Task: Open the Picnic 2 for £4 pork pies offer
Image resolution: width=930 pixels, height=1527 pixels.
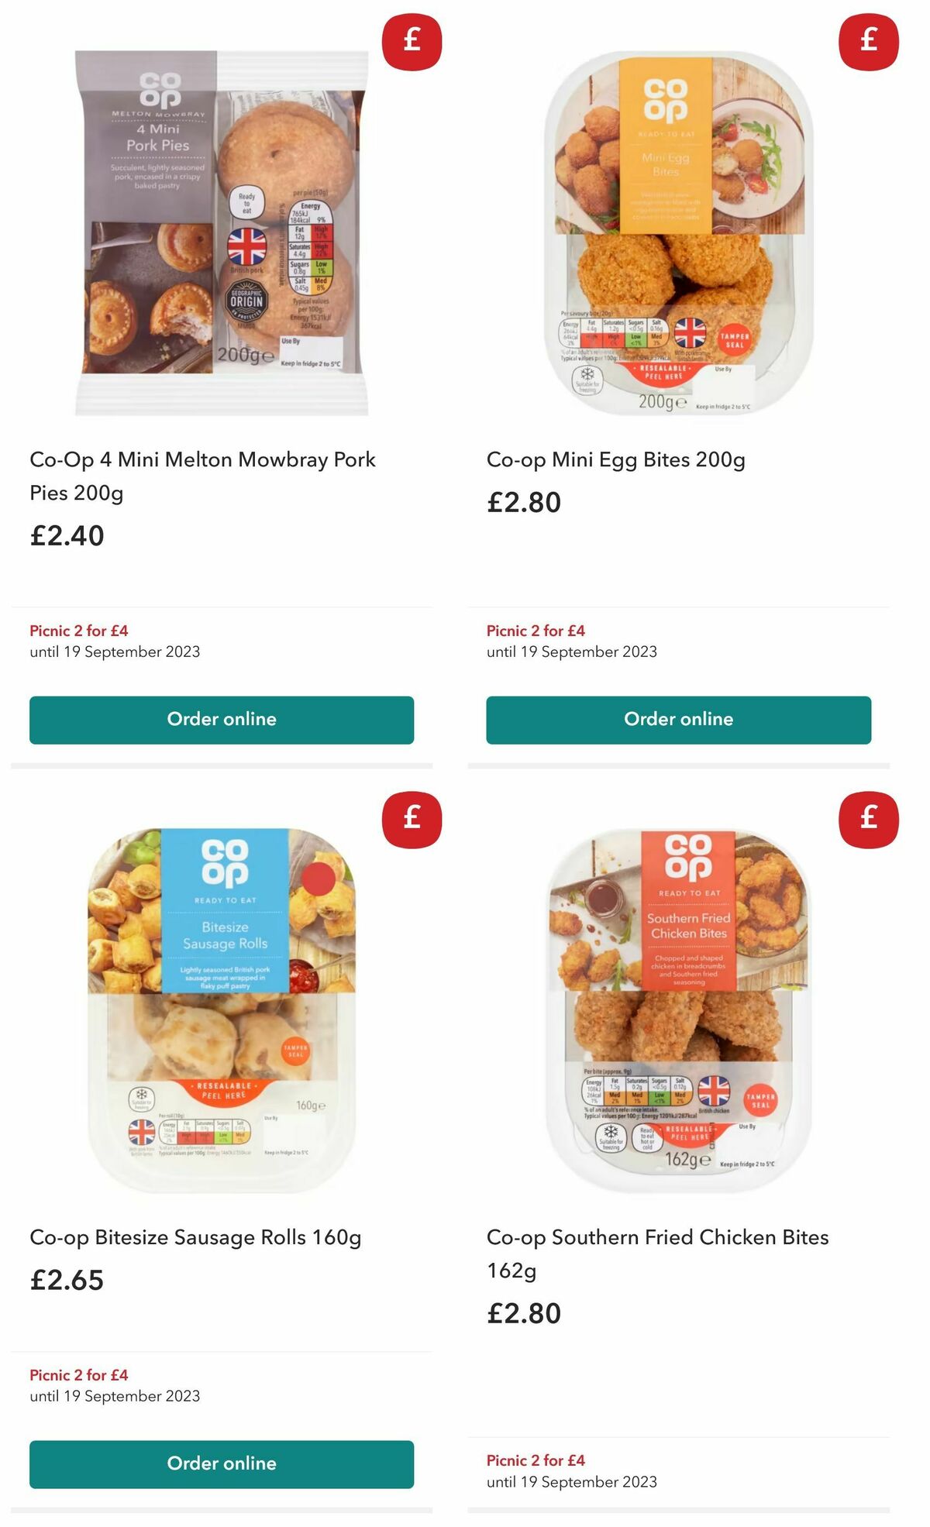Action: click(x=77, y=631)
